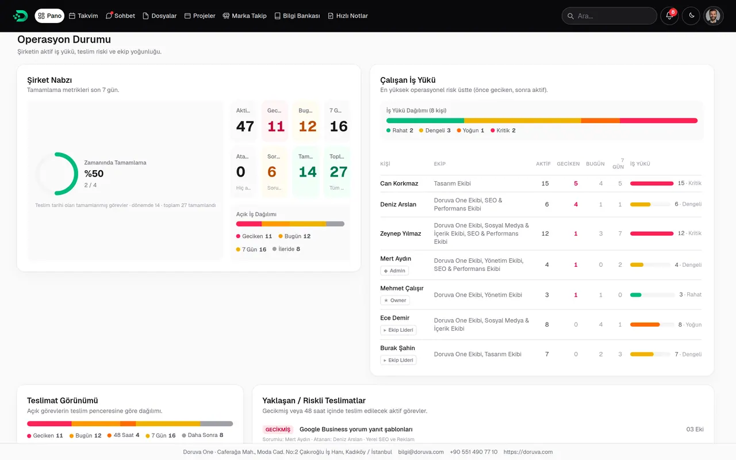The height and width of the screenshot is (460, 736).
Task: Click the GECİKMİŞ status badge
Action: 278,430
